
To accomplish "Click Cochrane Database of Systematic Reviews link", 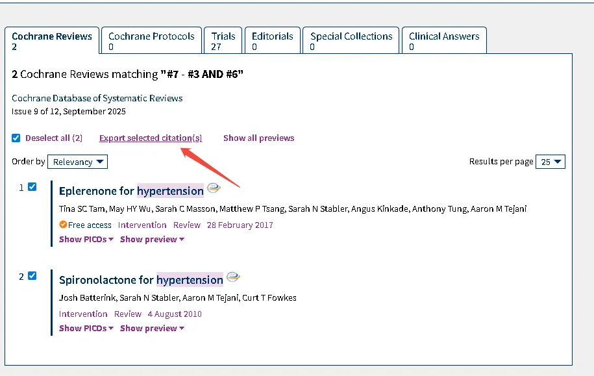I will point(97,98).
